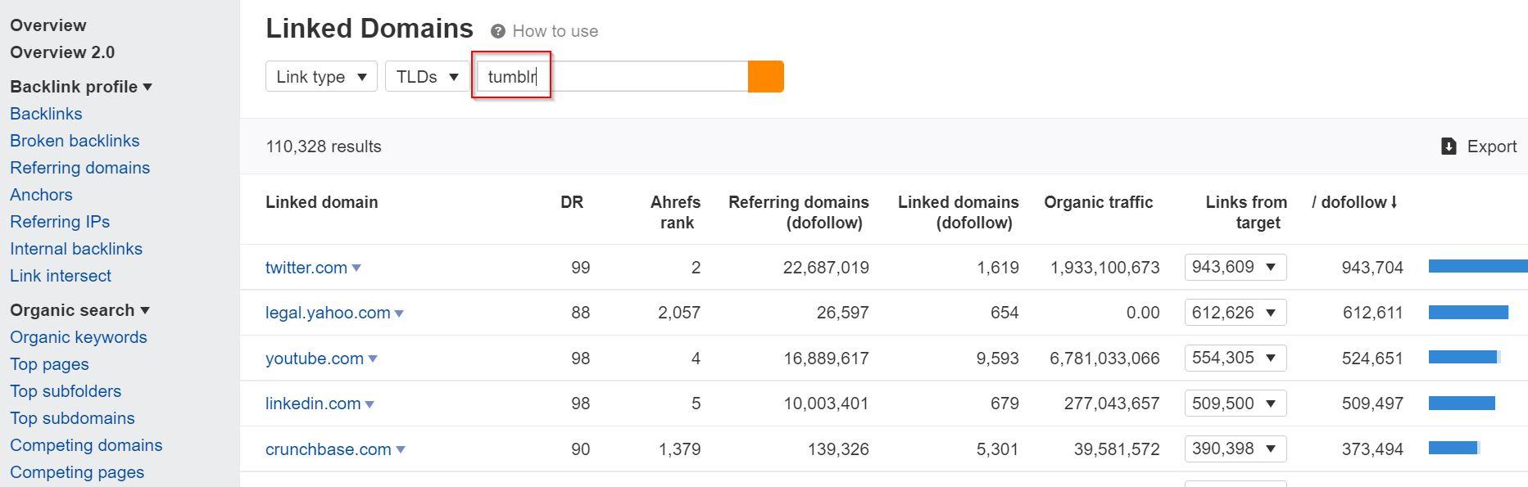Click the Export button label
The width and height of the screenshot is (1528, 487).
pos(1492,147)
